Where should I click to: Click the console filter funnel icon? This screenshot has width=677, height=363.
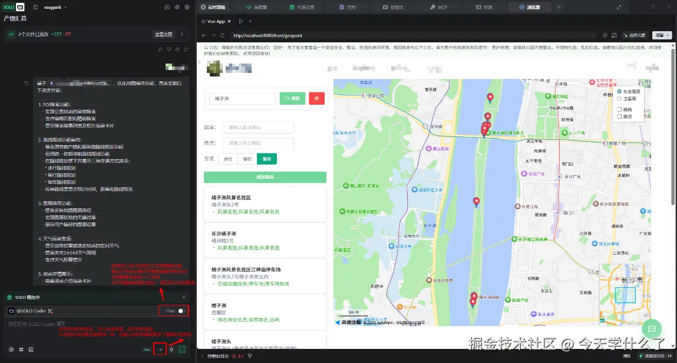coord(250,356)
